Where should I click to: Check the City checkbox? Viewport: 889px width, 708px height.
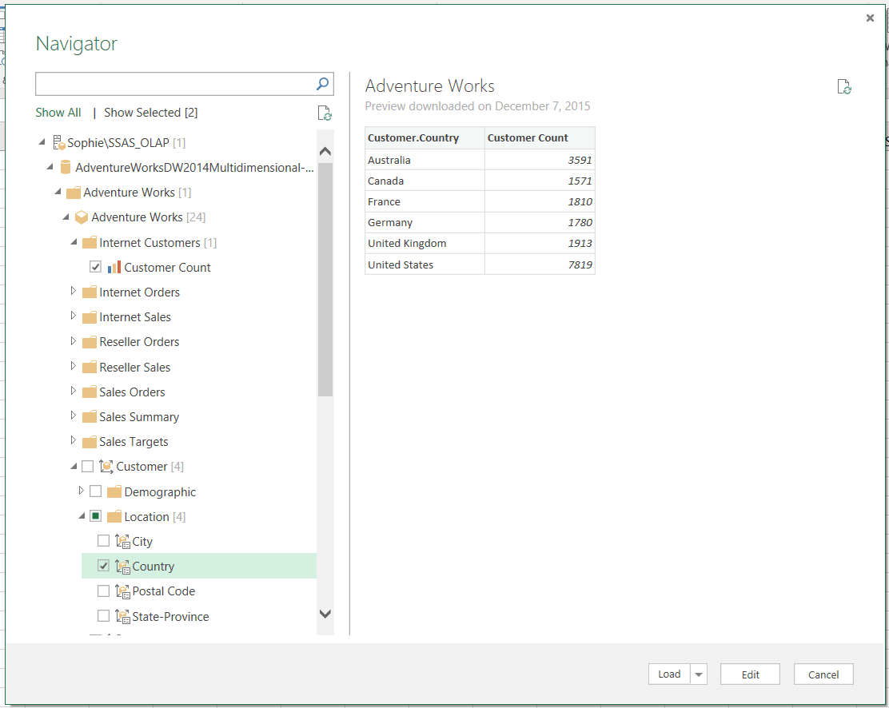click(103, 541)
